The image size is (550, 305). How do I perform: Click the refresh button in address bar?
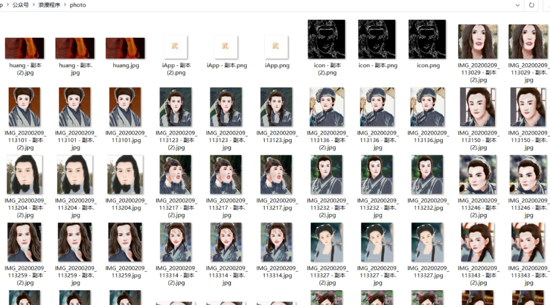531,5
